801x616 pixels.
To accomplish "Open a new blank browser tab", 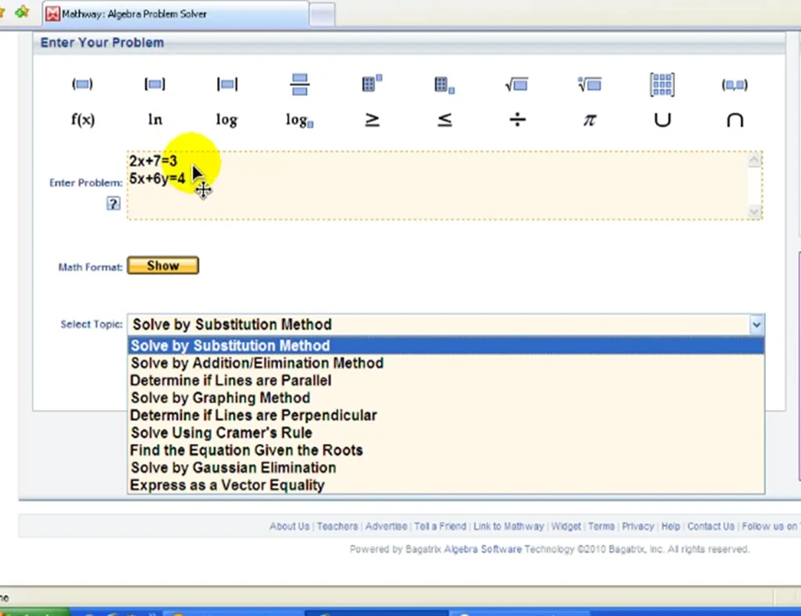I will coord(322,14).
